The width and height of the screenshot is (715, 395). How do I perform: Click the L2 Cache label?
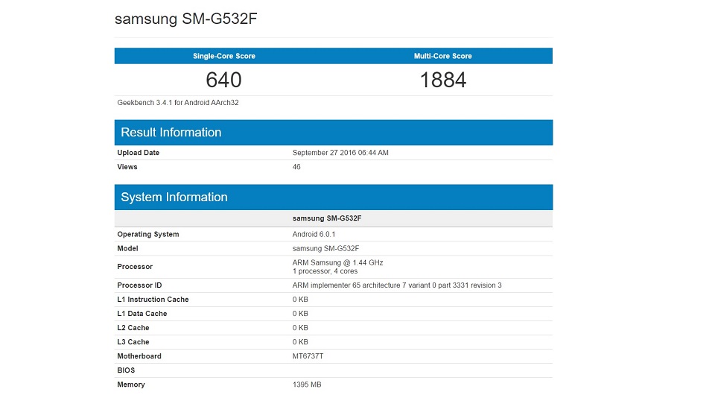point(133,328)
